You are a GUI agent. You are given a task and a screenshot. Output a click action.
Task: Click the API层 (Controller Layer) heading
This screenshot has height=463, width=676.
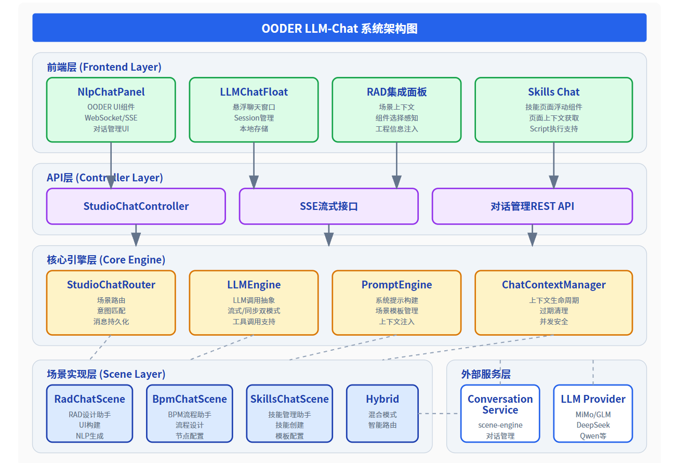click(x=105, y=178)
